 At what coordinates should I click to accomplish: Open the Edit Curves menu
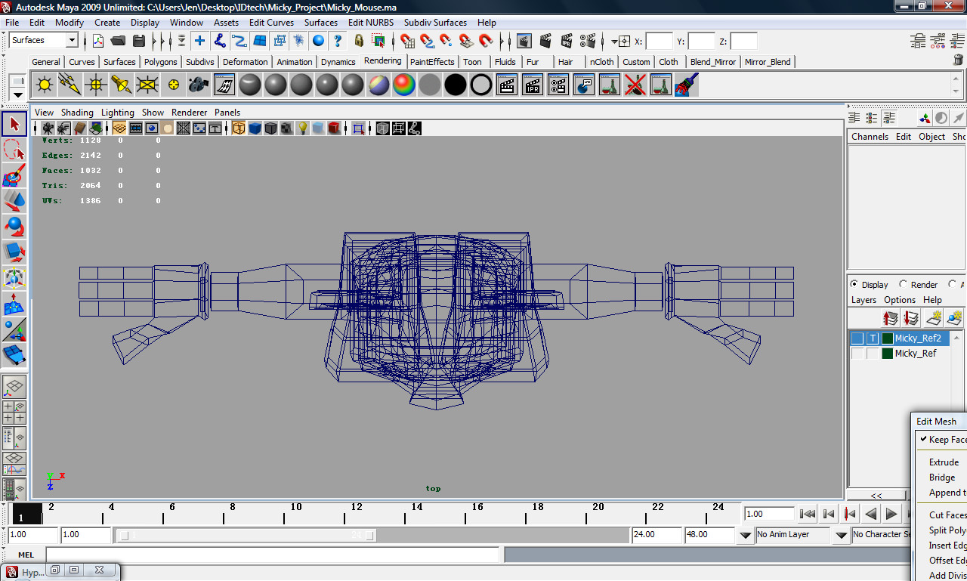pos(271,23)
